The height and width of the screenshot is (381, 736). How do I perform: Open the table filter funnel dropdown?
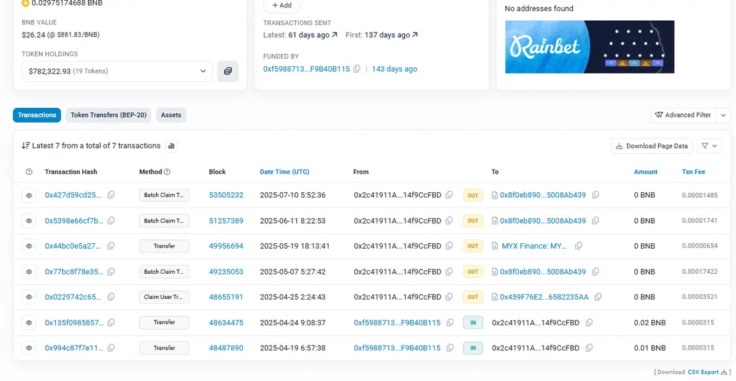[709, 146]
